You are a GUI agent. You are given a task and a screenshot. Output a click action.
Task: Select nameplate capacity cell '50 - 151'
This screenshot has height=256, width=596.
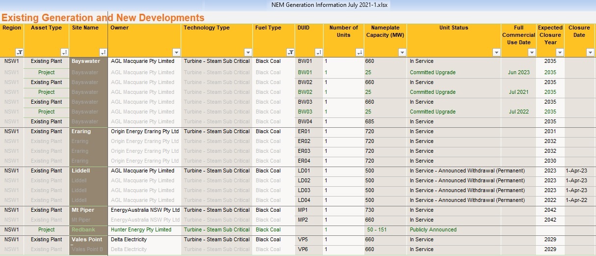385,229
